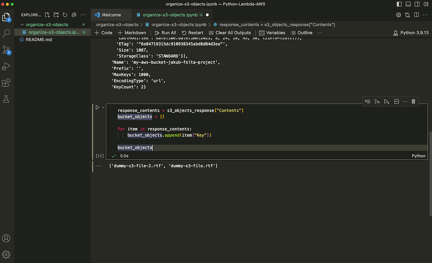The height and width of the screenshot is (263, 432).
Task: Expand cell output actions ellipsis
Action: [x=99, y=166]
